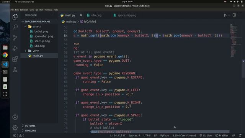Open the Extensions view
The image size is (245, 138).
pos(15,59)
